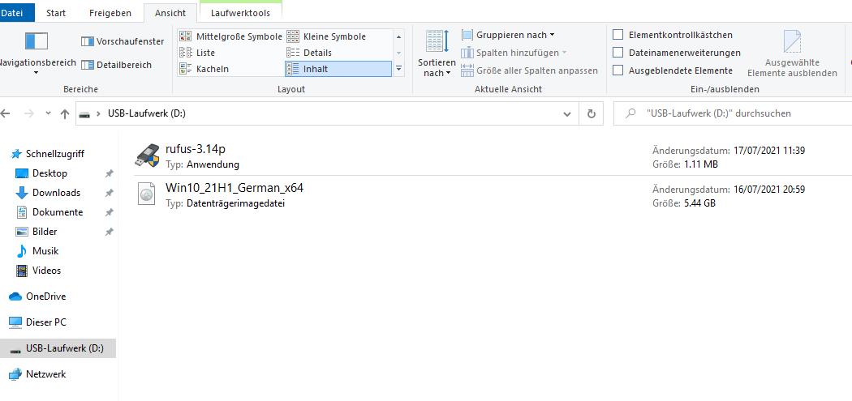Click the drive icon in the address bar
This screenshot has width=852, height=401.
pyautogui.click(x=84, y=114)
